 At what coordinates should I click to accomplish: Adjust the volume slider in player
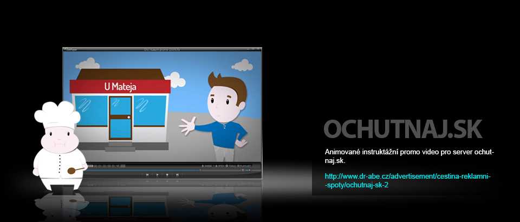249,171
